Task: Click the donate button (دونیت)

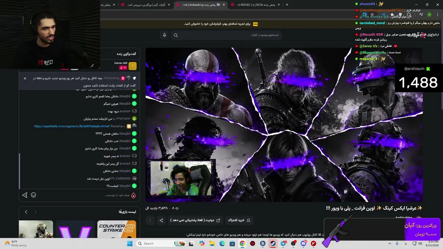Action: [195, 220]
